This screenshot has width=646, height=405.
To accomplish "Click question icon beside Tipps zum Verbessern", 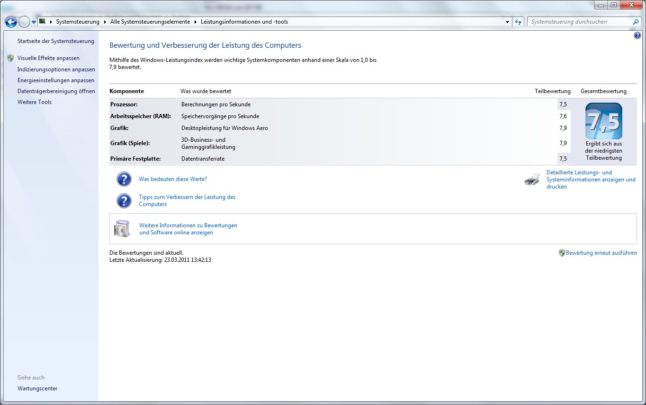I will click(124, 201).
